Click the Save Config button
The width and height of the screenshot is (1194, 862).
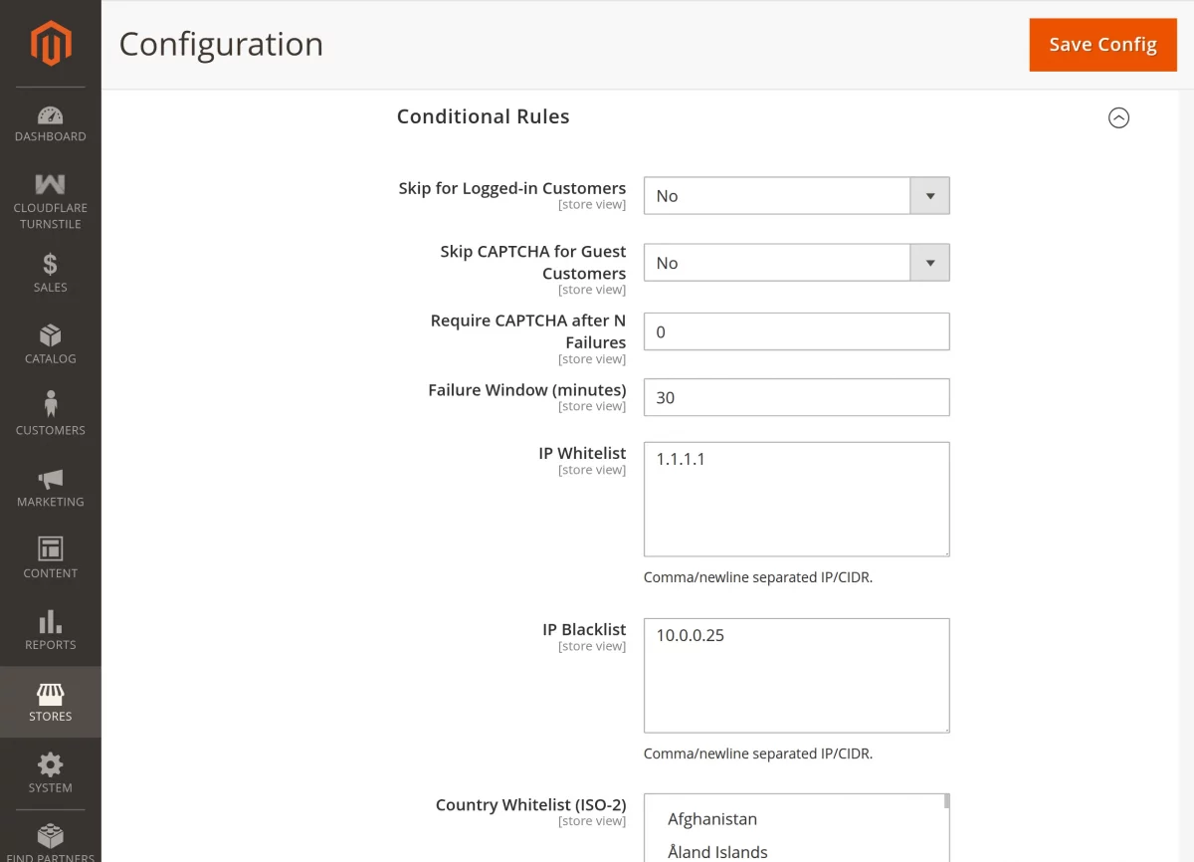click(x=1102, y=45)
